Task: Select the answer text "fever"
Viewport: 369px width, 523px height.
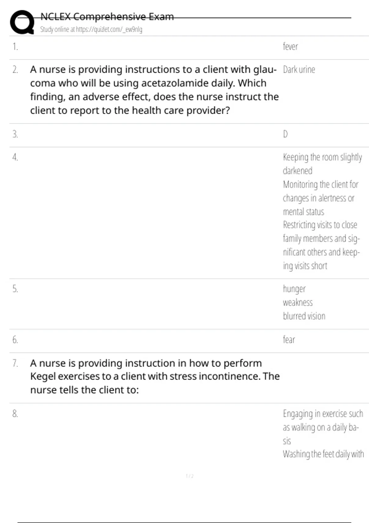Action: pyautogui.click(x=290, y=46)
